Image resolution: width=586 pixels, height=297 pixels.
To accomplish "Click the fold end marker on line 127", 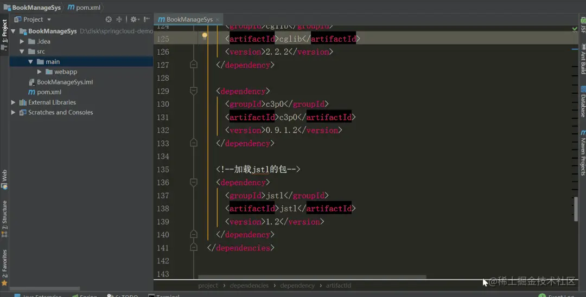I will pyautogui.click(x=194, y=65).
